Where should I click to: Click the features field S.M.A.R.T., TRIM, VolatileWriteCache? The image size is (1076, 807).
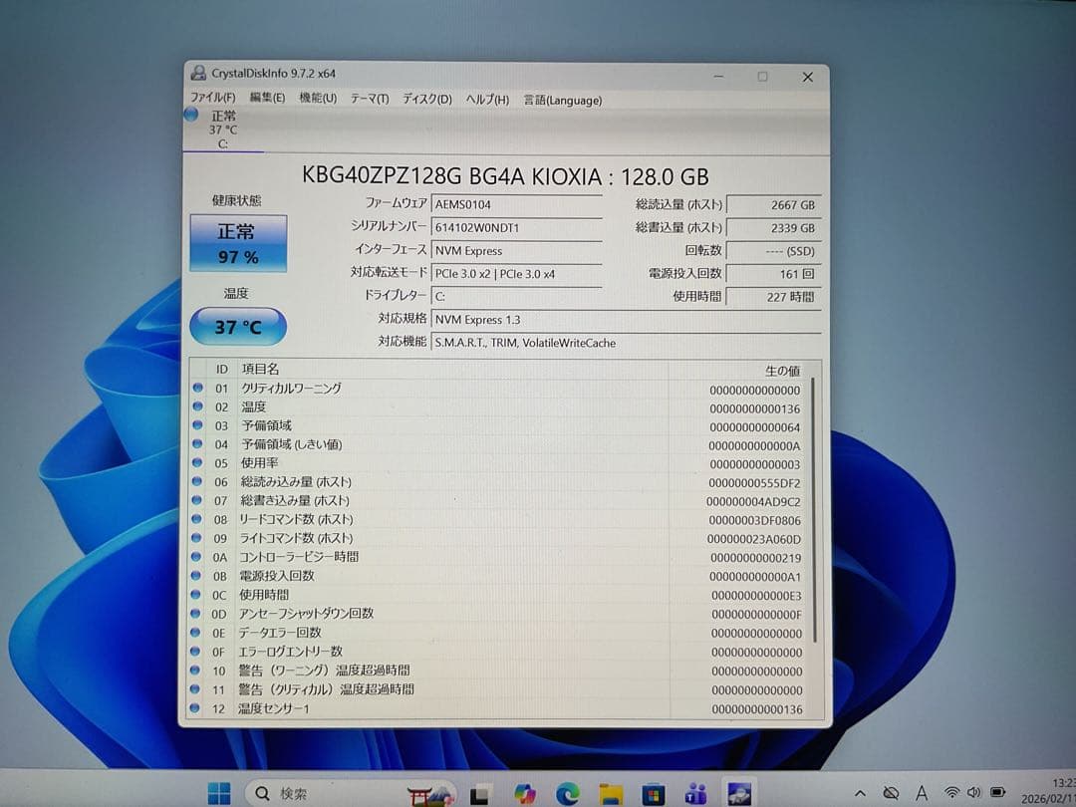(x=626, y=343)
